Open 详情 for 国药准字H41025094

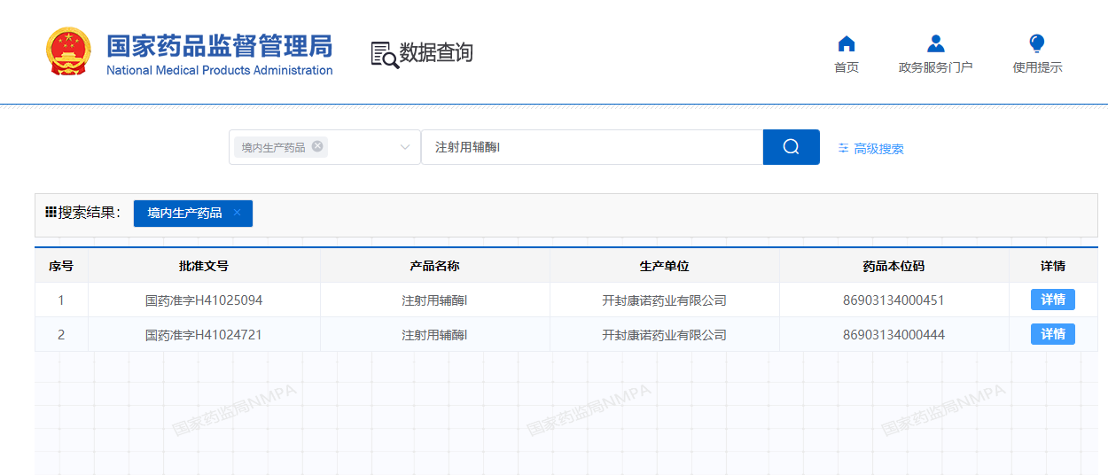point(1052,300)
